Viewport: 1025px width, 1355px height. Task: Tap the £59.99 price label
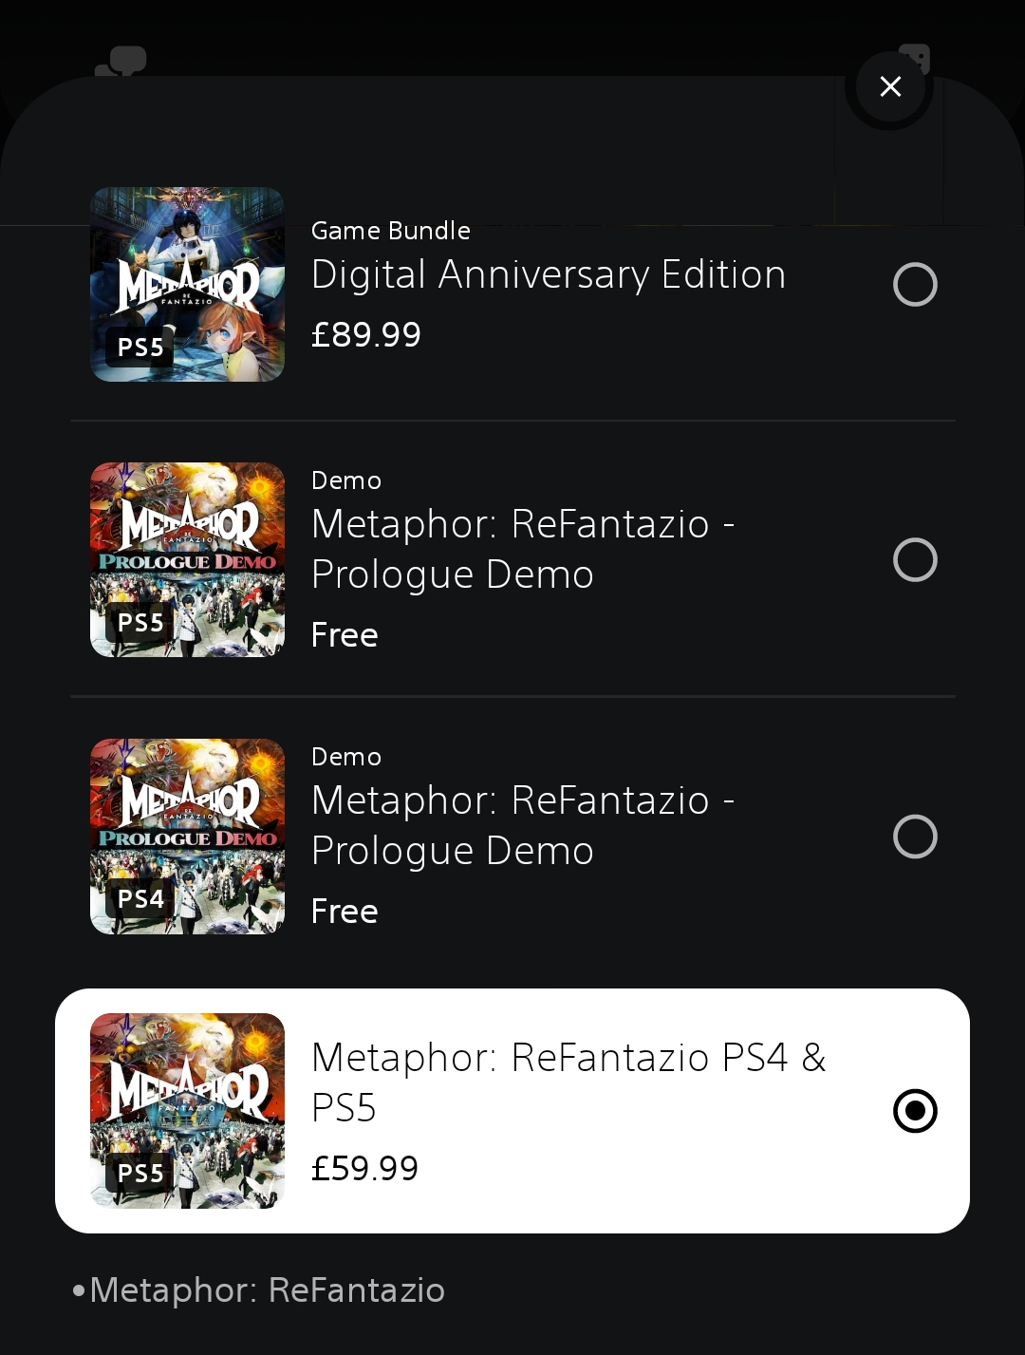(364, 1168)
